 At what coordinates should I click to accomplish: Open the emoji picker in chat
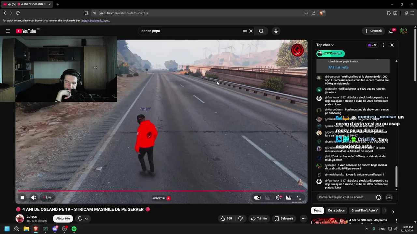click(x=378, y=197)
